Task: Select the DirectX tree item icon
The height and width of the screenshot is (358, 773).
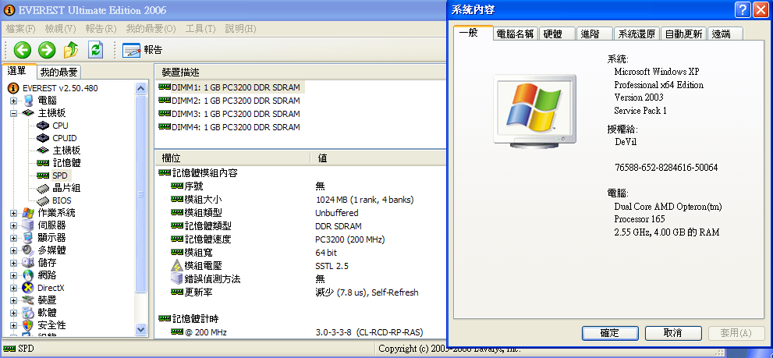Action: [29, 288]
